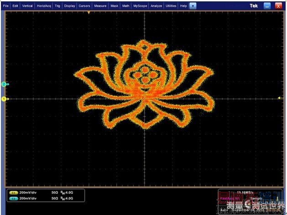Open the Utilities menu
The height and width of the screenshot is (215, 287).
click(x=171, y=6)
